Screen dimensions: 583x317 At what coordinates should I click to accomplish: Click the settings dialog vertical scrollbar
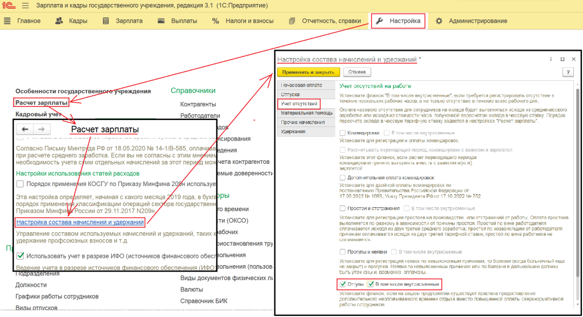point(577,182)
